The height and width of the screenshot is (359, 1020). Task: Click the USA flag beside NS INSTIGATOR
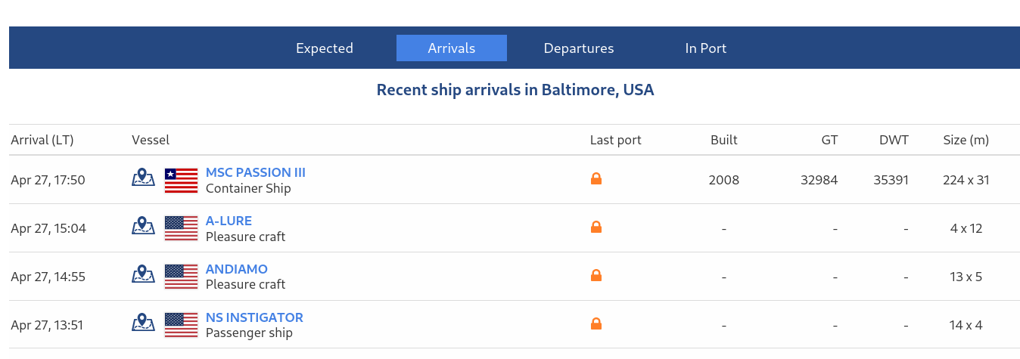(181, 325)
